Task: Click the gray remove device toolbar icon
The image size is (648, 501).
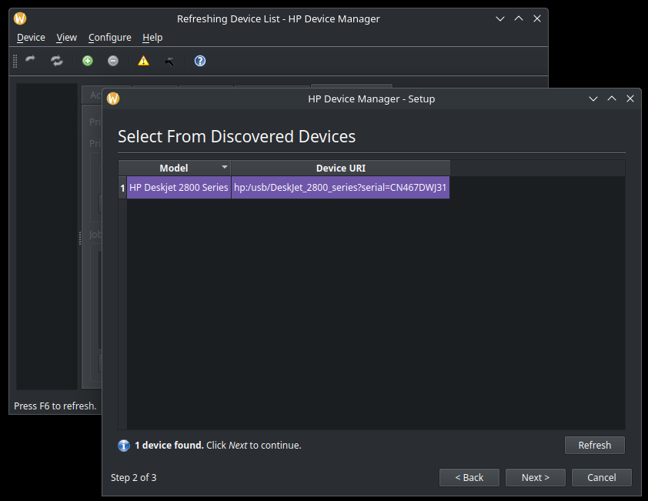Action: point(113,61)
